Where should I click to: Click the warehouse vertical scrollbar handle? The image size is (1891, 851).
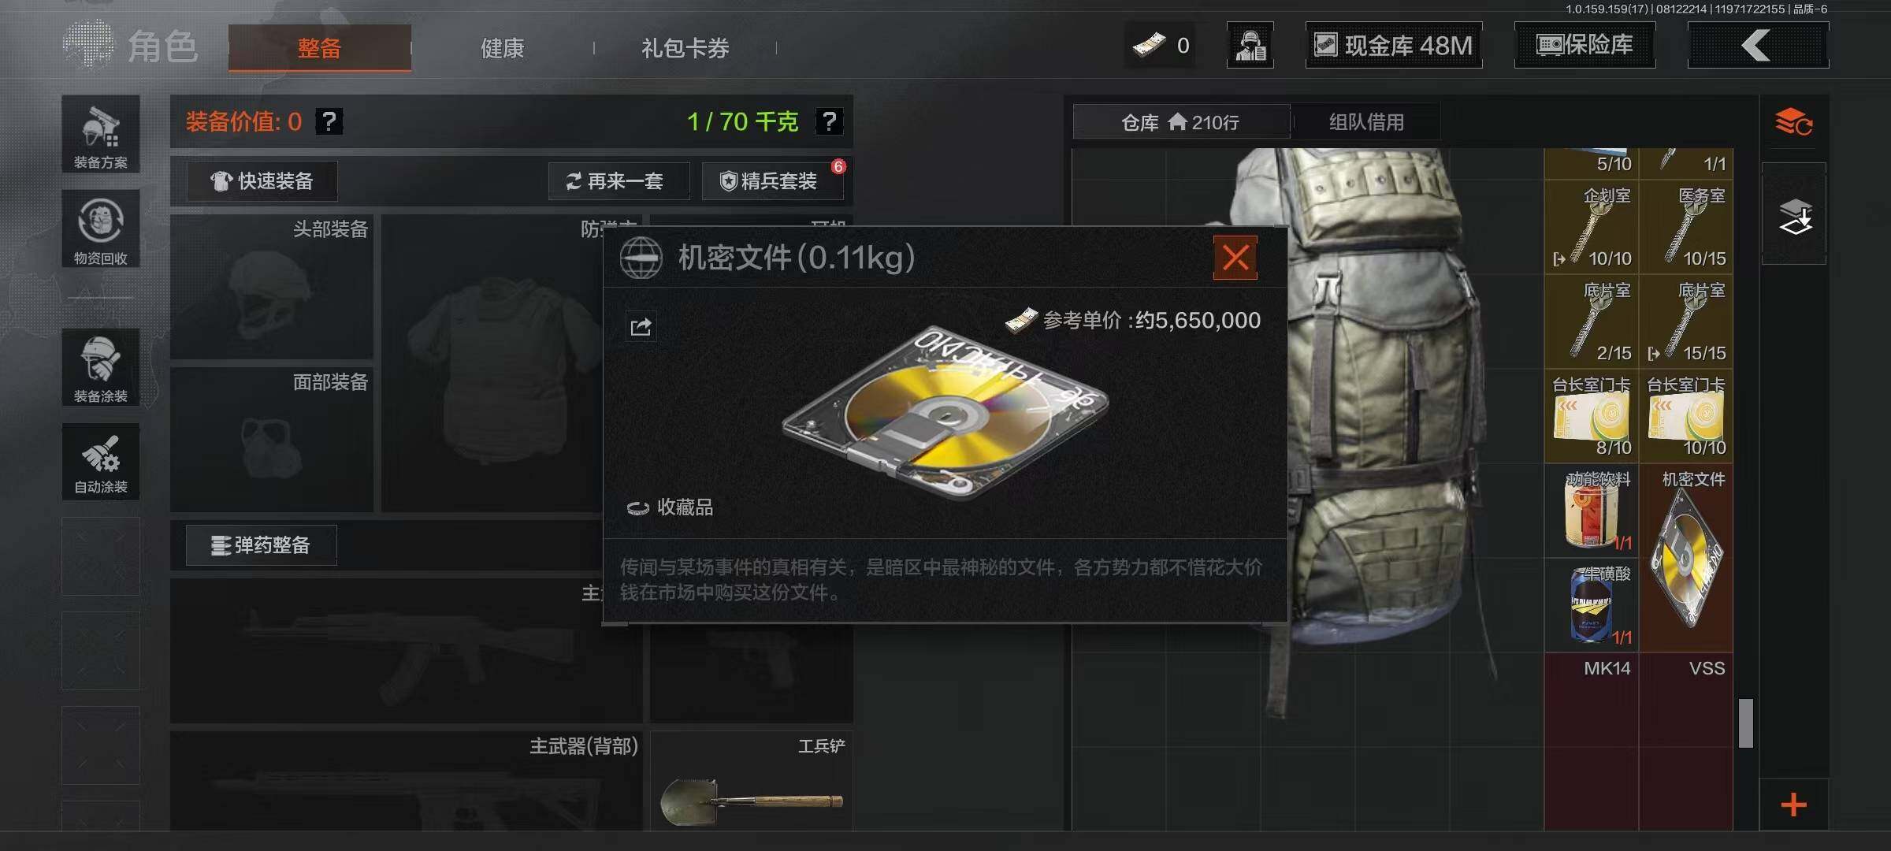1746,723
